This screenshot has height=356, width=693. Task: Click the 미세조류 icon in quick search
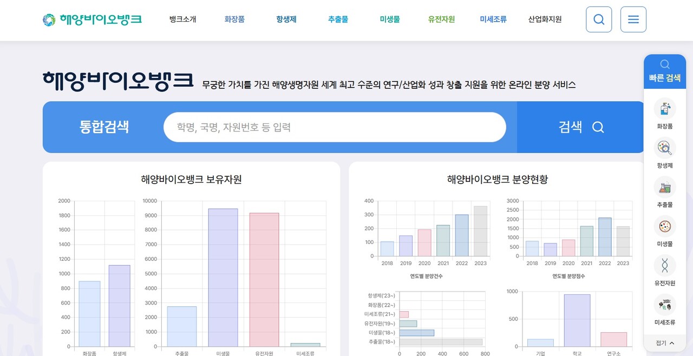(664, 306)
